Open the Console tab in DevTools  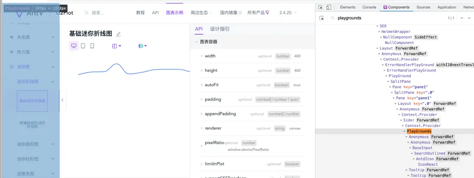click(x=369, y=7)
